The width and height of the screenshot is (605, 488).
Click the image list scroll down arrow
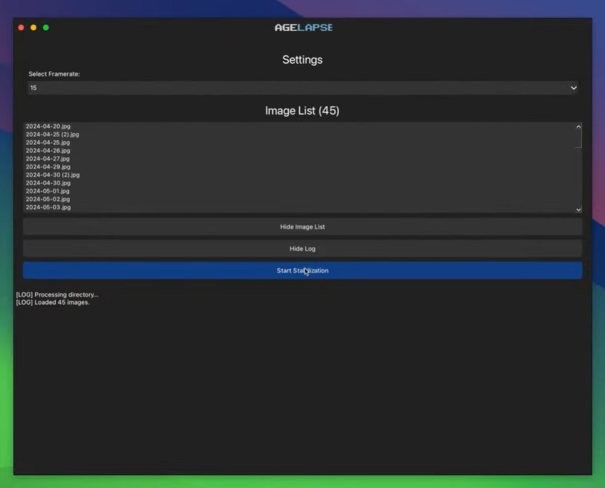[x=579, y=209]
